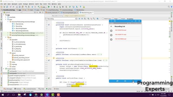Go to next search match with down arrow

point(82,19)
